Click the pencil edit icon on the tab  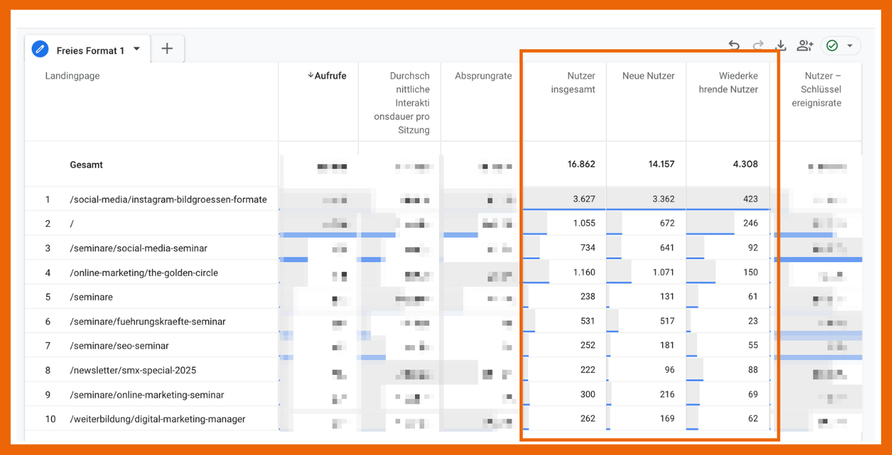tap(40, 49)
